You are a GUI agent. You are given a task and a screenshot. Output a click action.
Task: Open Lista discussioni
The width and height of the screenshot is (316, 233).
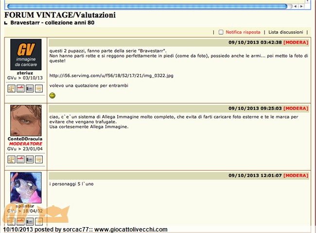285,32
